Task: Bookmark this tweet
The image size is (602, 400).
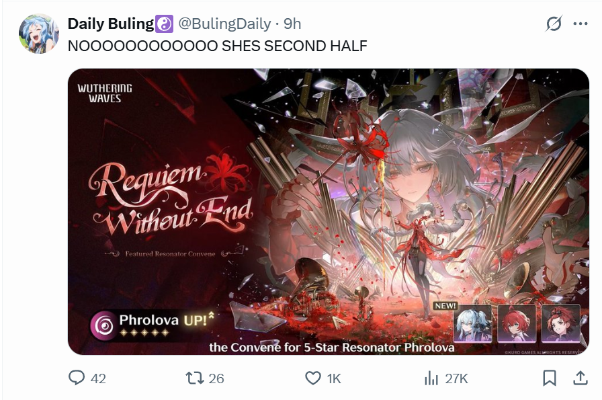Action: point(550,378)
